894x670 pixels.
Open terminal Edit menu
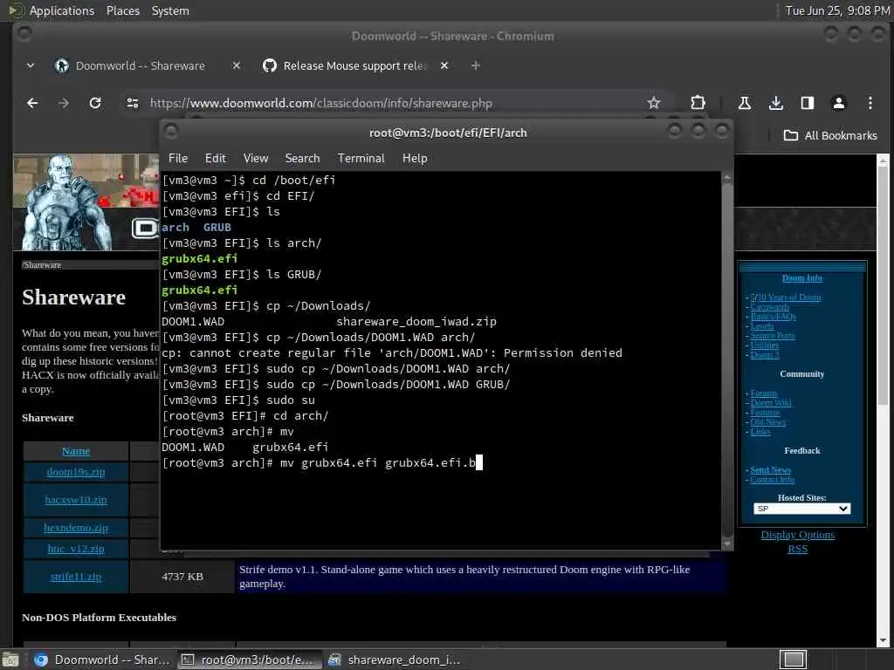215,159
